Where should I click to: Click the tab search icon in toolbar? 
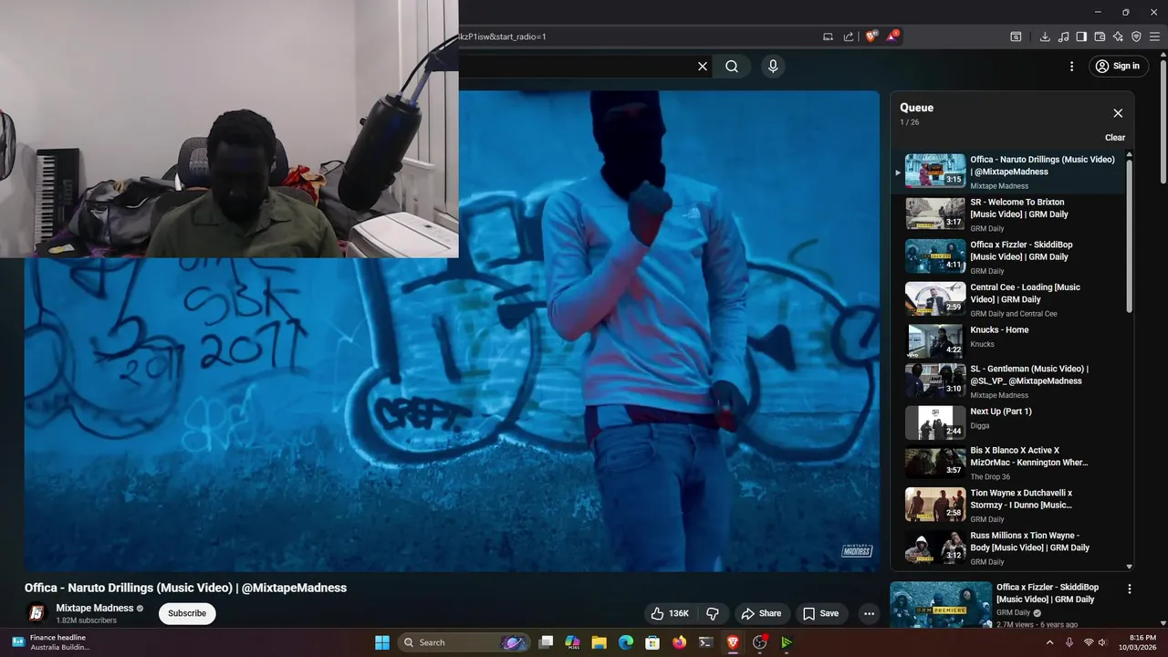(x=1016, y=36)
